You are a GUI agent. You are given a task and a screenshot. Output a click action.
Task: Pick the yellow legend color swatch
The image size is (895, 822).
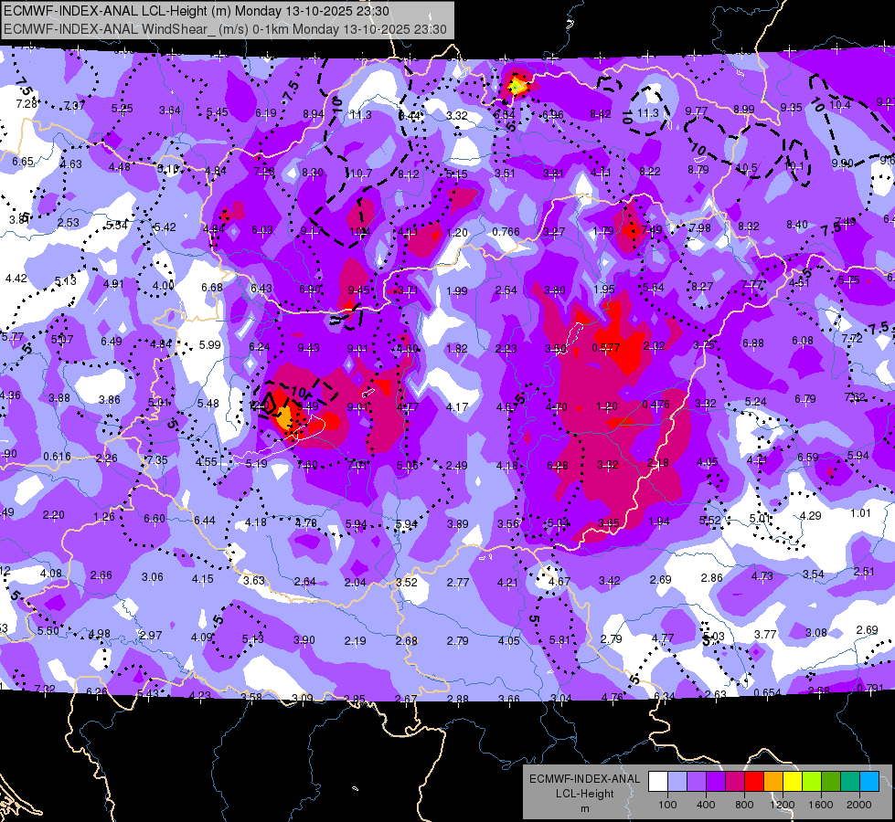click(x=793, y=781)
